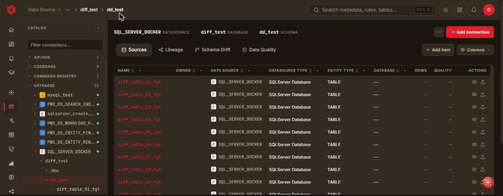Click the Add item button
503x196 pixels.
click(x=438, y=50)
